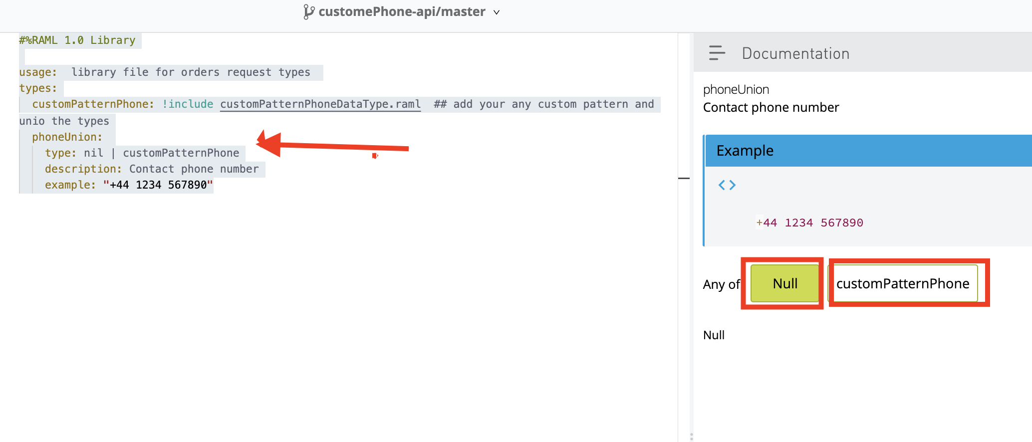Toggle the code view angle-brackets icon
Image resolution: width=1032 pixels, height=442 pixels.
pyautogui.click(x=727, y=185)
